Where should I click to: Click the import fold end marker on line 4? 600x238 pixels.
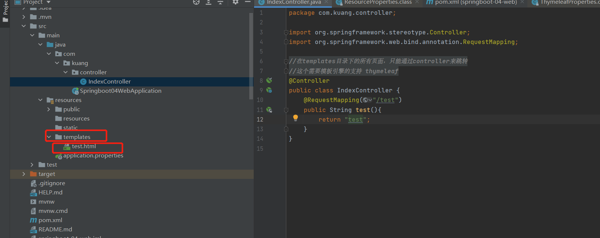point(286,42)
